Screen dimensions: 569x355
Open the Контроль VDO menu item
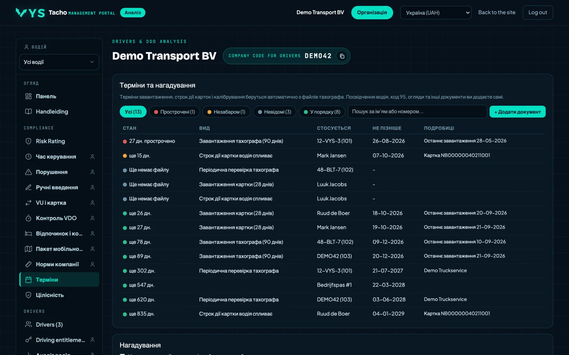[59, 218]
